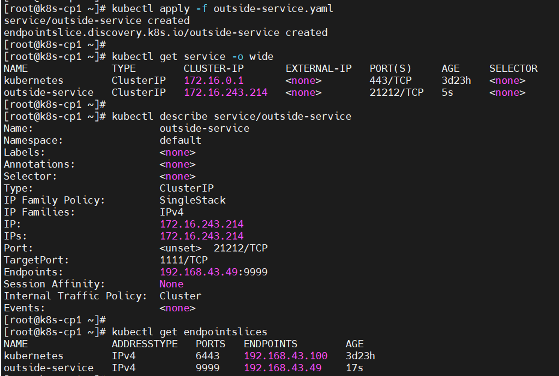Image resolution: width=559 pixels, height=376 pixels.
Task: Click the PORTS column header
Action: (211, 344)
